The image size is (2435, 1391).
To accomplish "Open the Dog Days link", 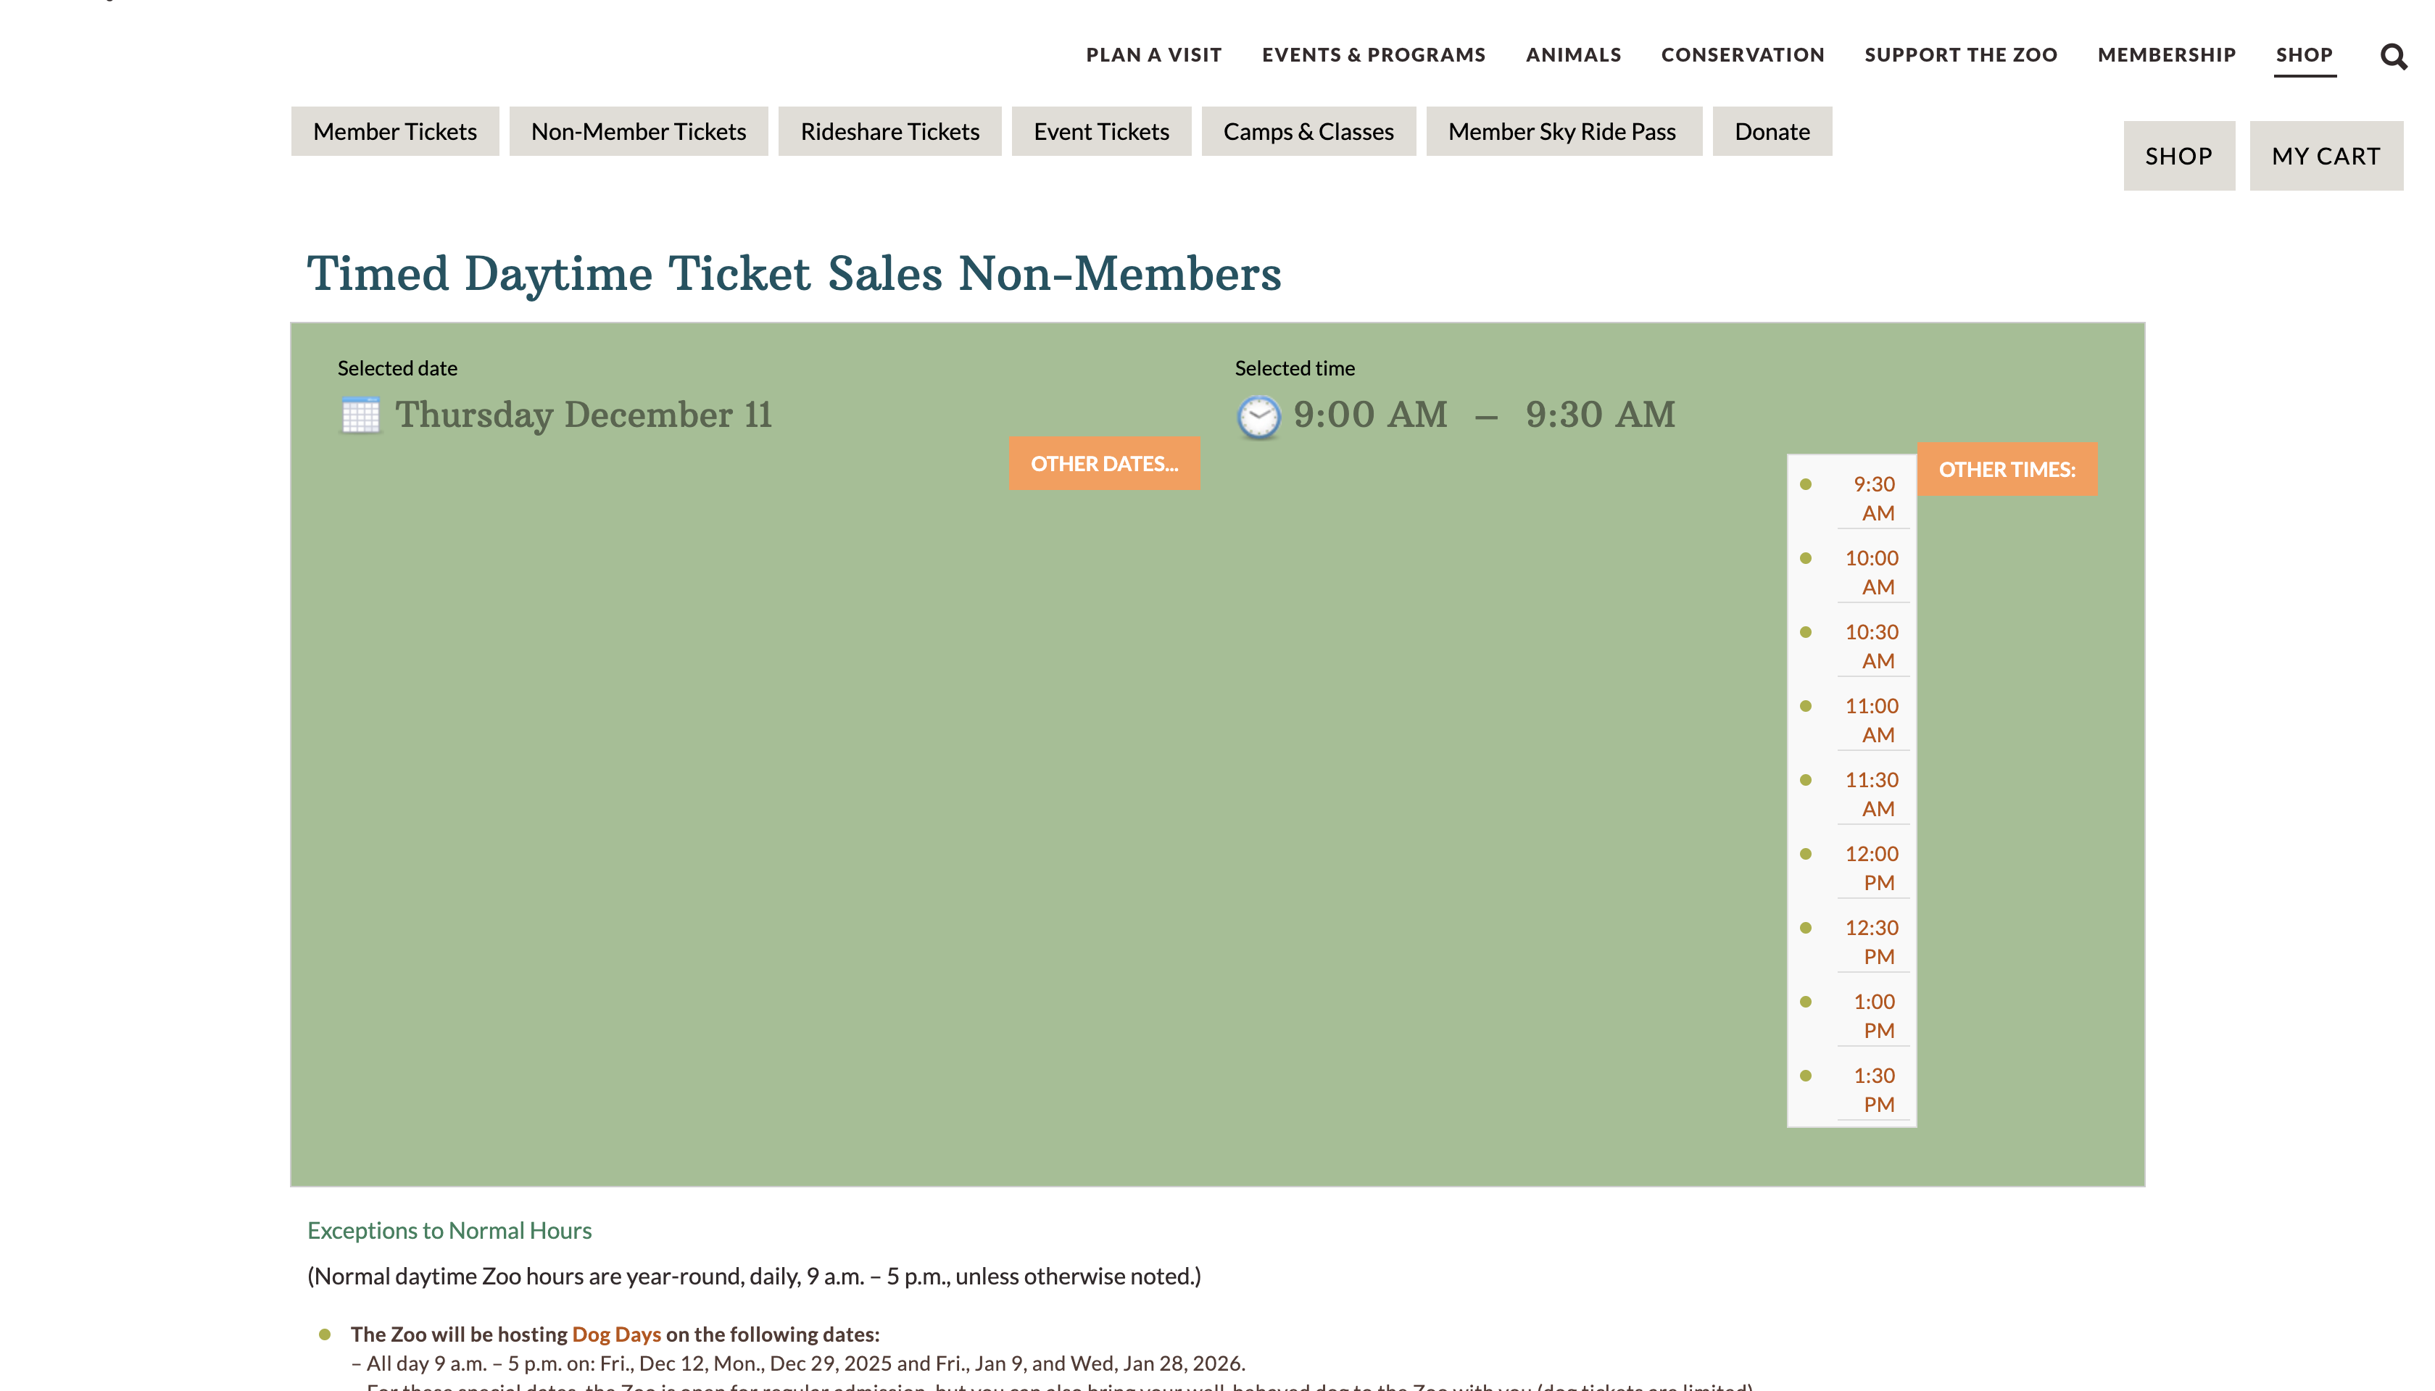I will [616, 1334].
